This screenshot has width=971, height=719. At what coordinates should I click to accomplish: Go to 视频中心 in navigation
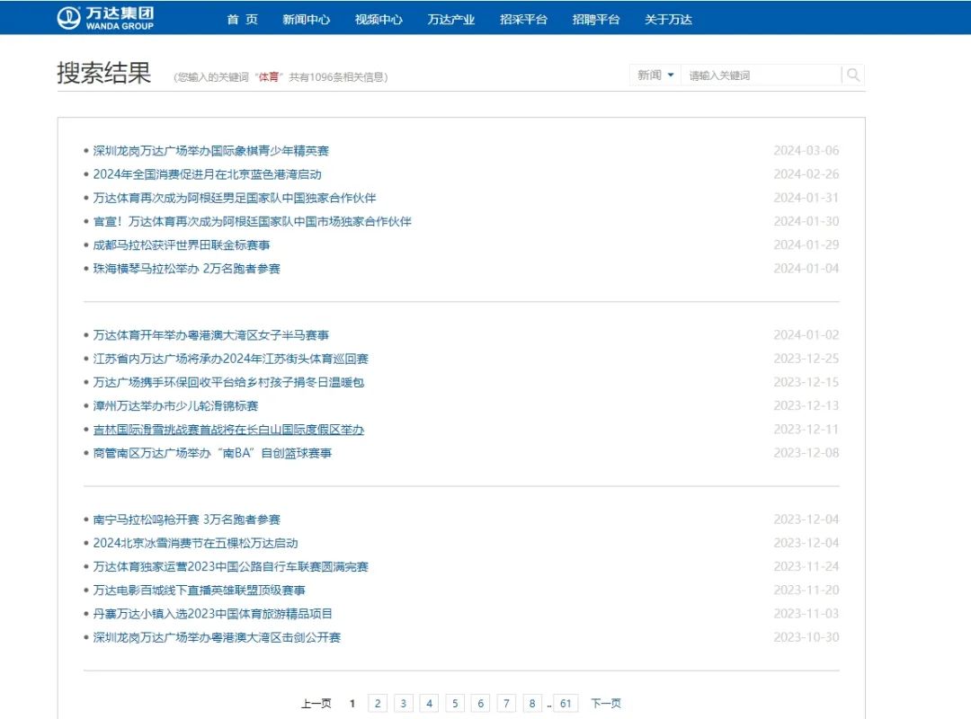point(379,19)
